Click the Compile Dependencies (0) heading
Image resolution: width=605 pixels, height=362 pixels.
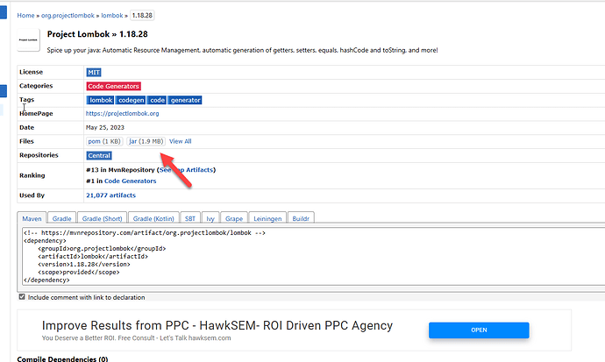point(62,358)
